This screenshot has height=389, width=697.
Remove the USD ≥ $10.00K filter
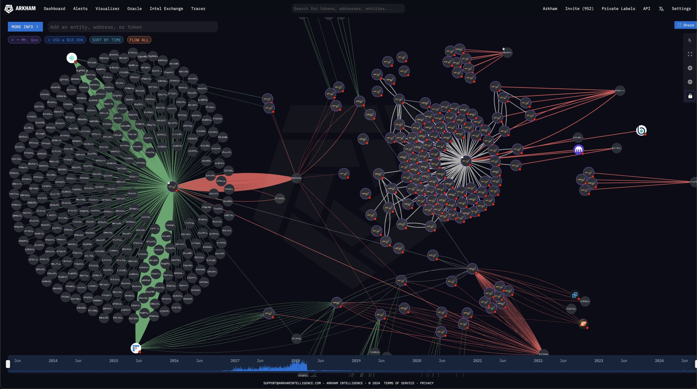click(49, 40)
